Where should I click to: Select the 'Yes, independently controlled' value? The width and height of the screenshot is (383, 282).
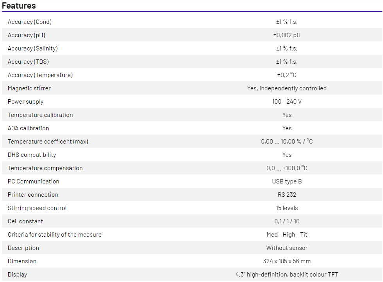(x=287, y=88)
